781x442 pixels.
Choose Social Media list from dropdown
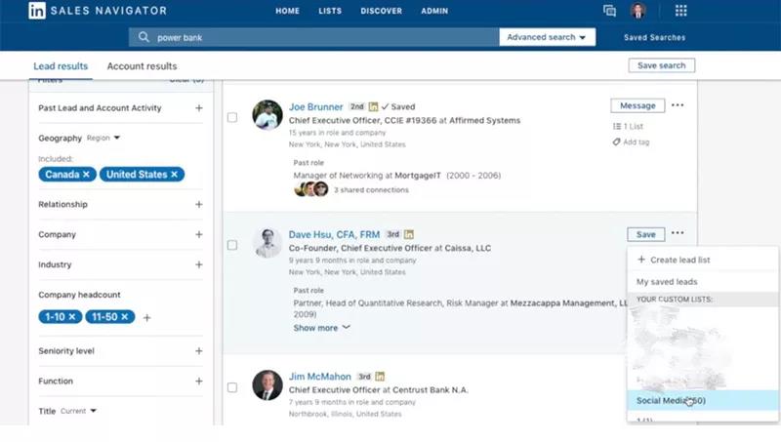click(x=671, y=401)
